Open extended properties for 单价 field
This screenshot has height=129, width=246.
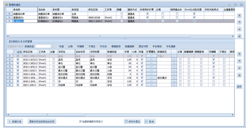click(x=151, y=63)
